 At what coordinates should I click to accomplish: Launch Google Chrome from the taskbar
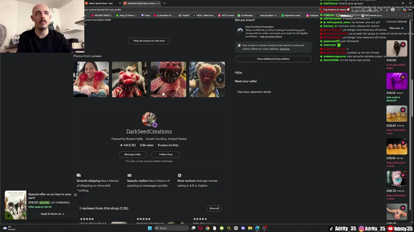click(x=207, y=228)
